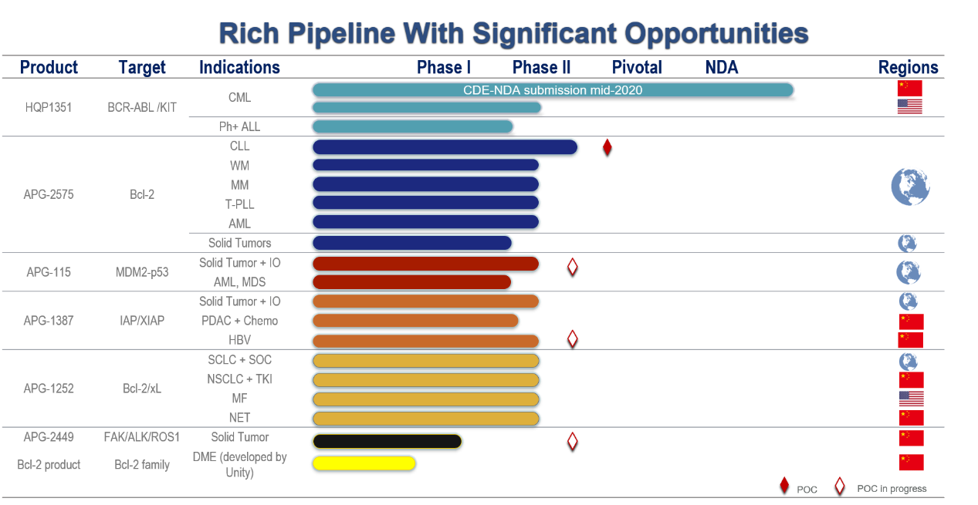
Task: Click the China flag in the NET row
Action: [911, 418]
